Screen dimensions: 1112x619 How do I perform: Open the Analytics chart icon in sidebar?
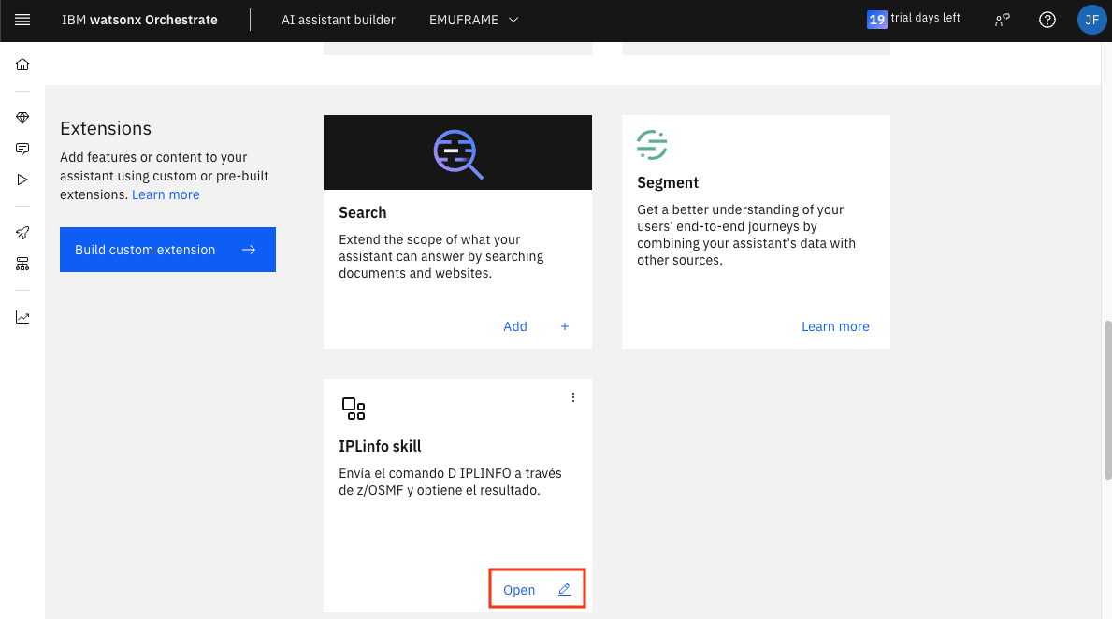(x=22, y=318)
